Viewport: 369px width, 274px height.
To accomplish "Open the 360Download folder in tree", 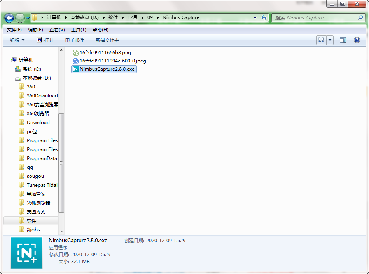I will (38, 95).
